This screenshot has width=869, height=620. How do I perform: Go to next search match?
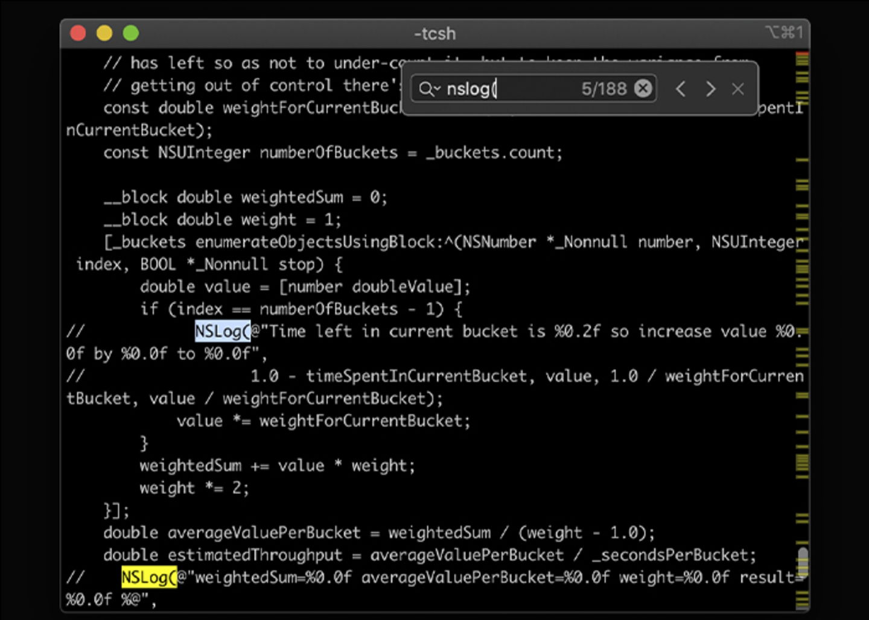710,89
